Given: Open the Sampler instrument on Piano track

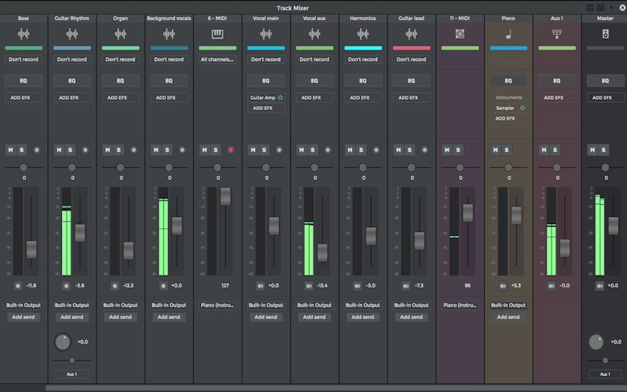Looking at the screenshot, I should coord(505,108).
